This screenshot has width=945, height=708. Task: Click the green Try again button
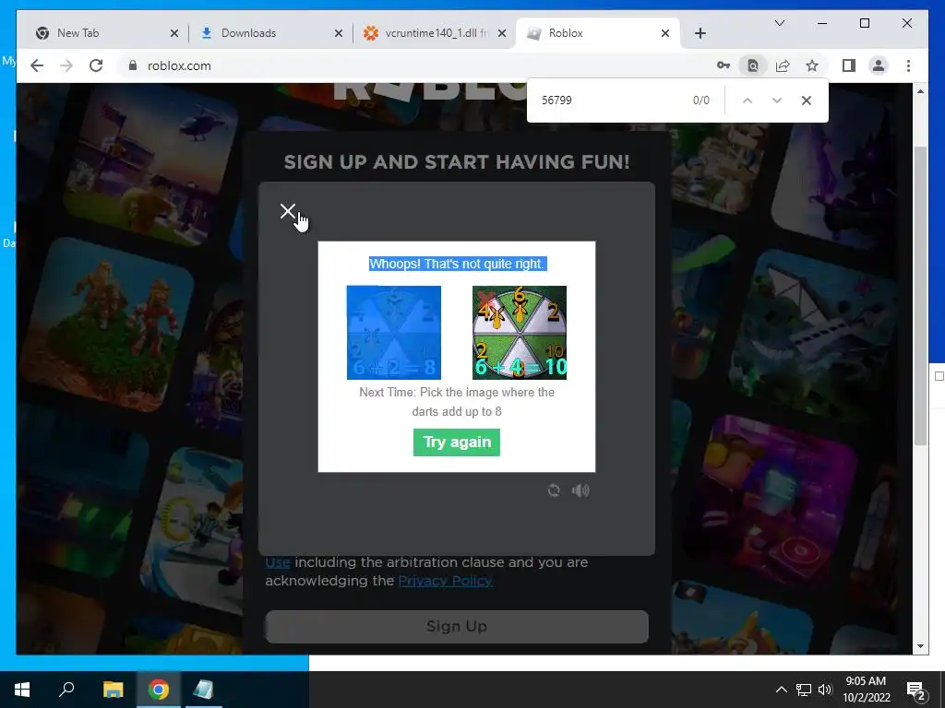tap(456, 442)
